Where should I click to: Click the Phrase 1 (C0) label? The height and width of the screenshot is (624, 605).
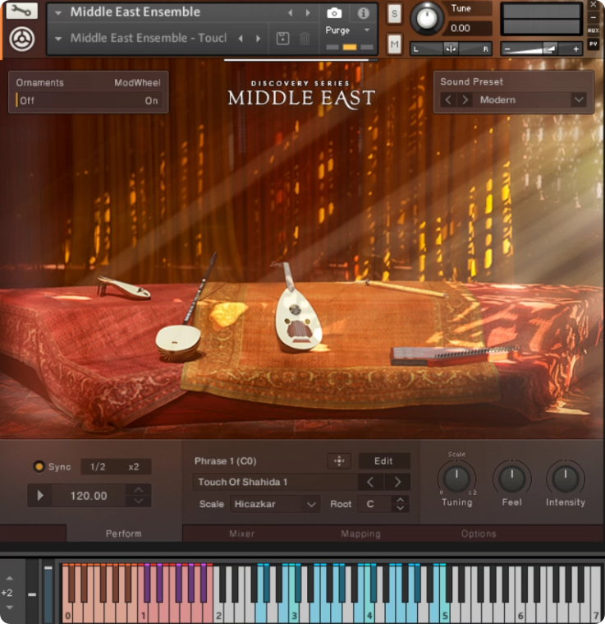[x=225, y=461]
